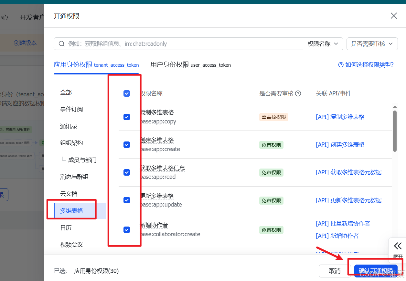Click 免审权限 tag on 新增协作者 row

[271, 230]
